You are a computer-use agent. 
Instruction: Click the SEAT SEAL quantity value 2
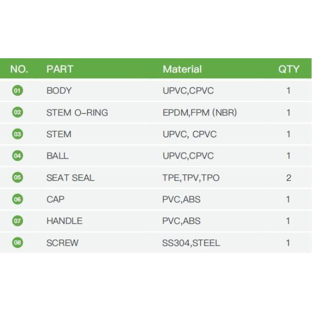pos(289,178)
